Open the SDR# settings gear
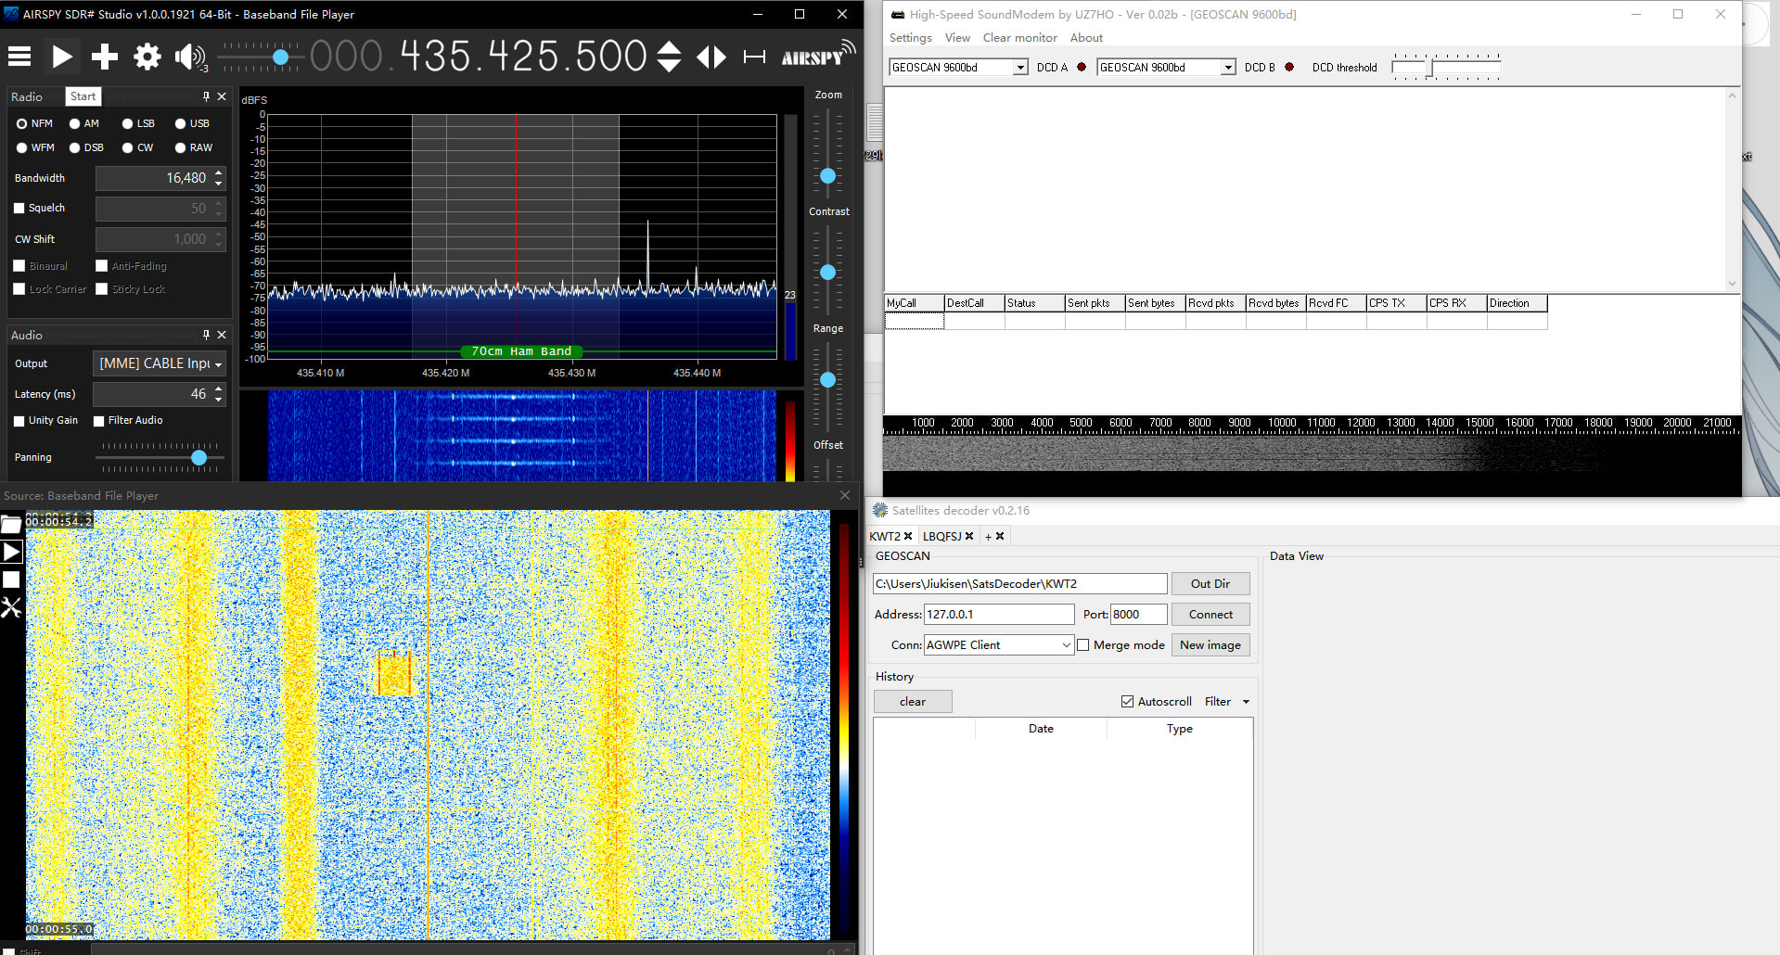Viewport: 1780px width, 955px height. (147, 57)
